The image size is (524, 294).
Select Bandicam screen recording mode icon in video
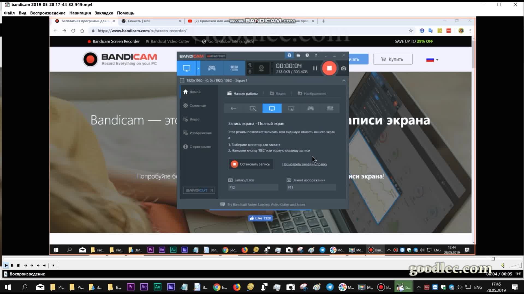point(186,68)
